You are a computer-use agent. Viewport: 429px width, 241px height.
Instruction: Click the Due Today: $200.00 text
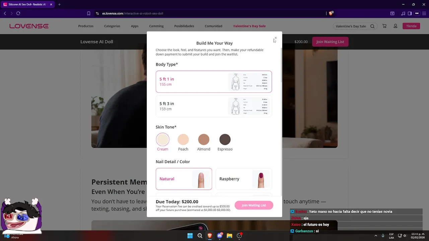pos(177,202)
